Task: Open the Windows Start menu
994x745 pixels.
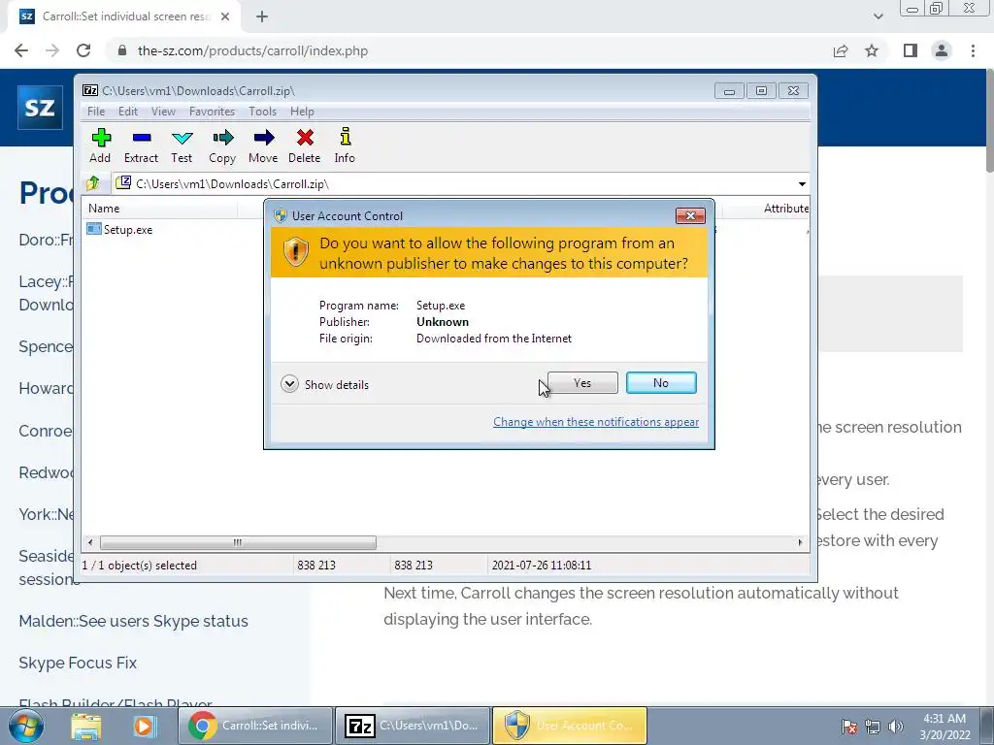Action: 26,726
